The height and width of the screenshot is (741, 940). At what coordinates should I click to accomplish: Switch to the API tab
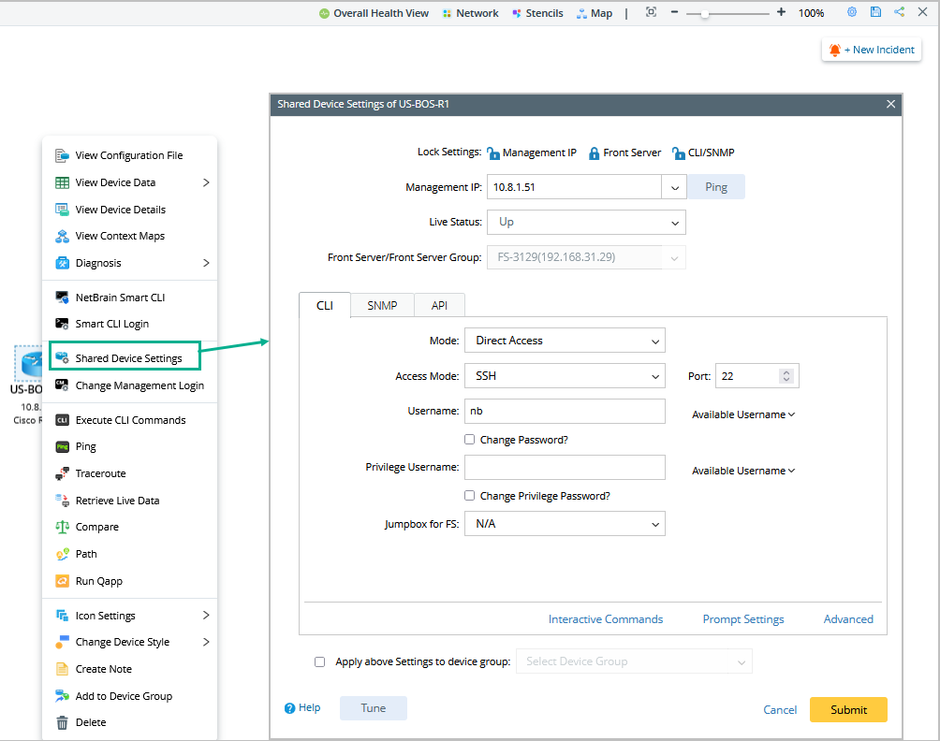(439, 306)
